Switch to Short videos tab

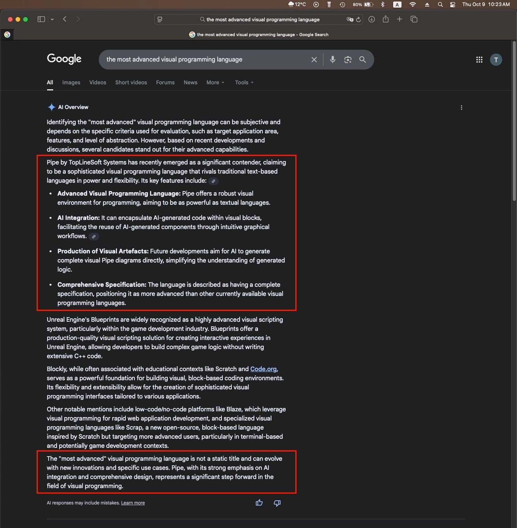click(x=131, y=82)
